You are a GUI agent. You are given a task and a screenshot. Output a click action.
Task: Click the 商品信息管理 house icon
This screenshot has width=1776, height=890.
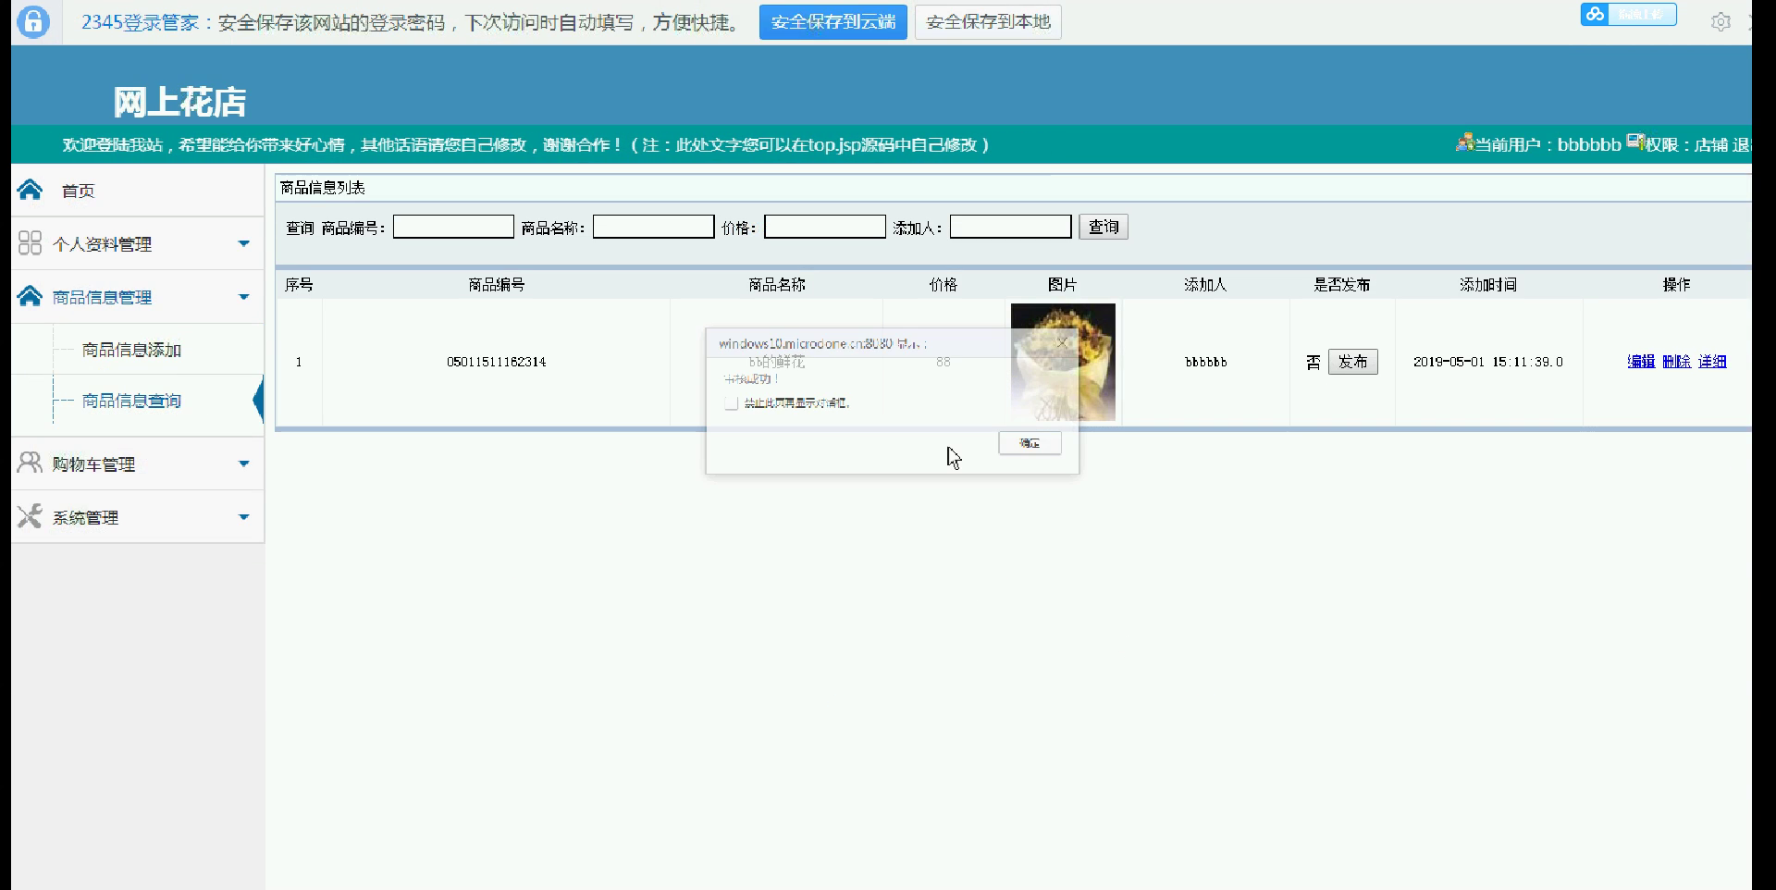30,296
